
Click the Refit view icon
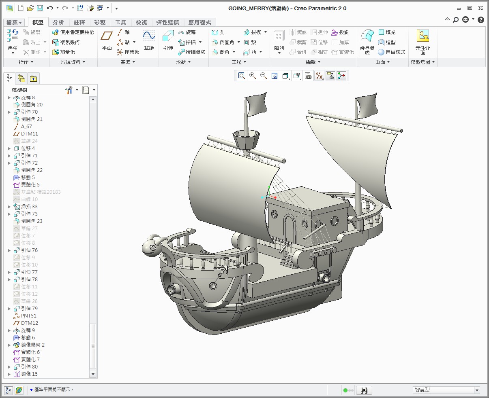(242, 76)
